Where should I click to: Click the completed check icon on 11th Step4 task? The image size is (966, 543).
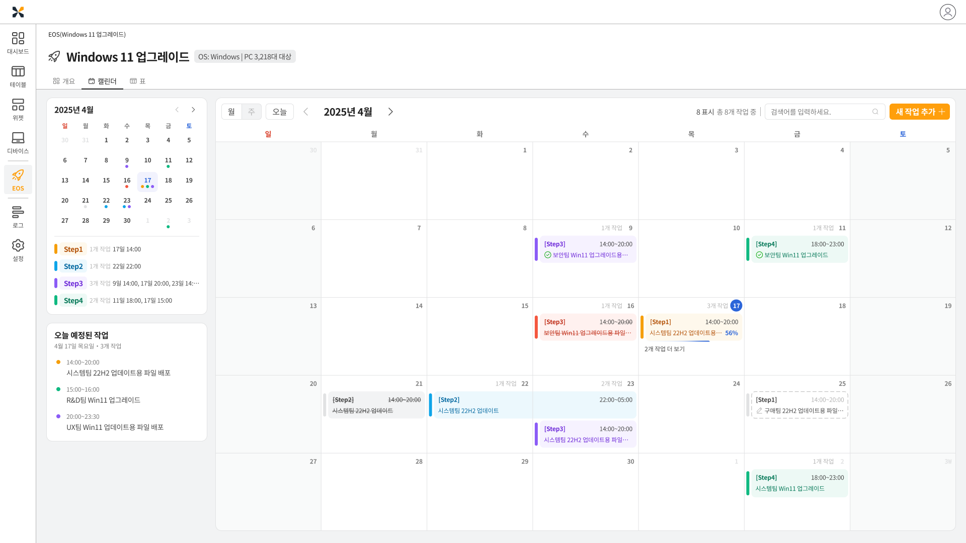[759, 255]
